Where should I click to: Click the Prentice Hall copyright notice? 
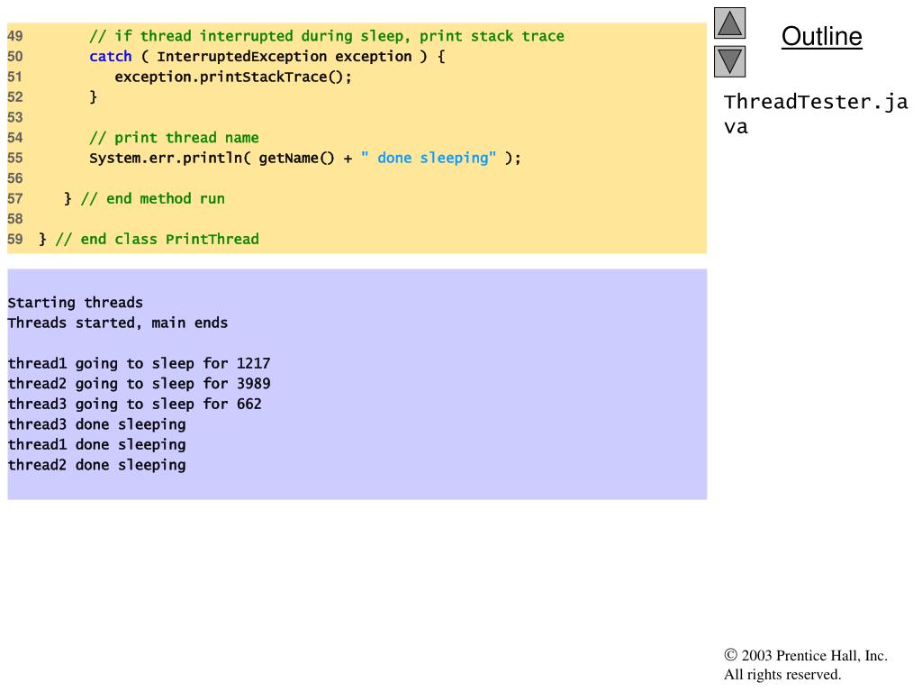(805, 665)
